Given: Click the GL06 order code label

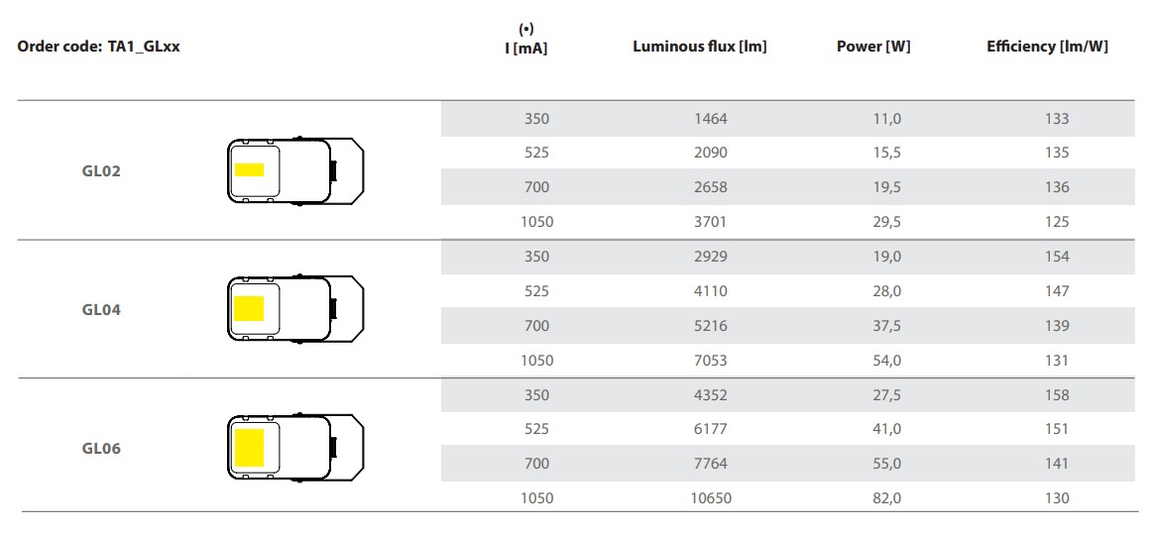Looking at the screenshot, I should 101,449.
